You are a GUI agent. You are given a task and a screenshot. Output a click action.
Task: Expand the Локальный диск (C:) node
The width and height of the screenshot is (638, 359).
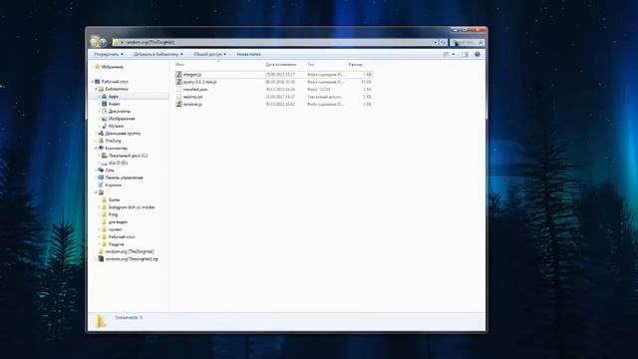100,156
